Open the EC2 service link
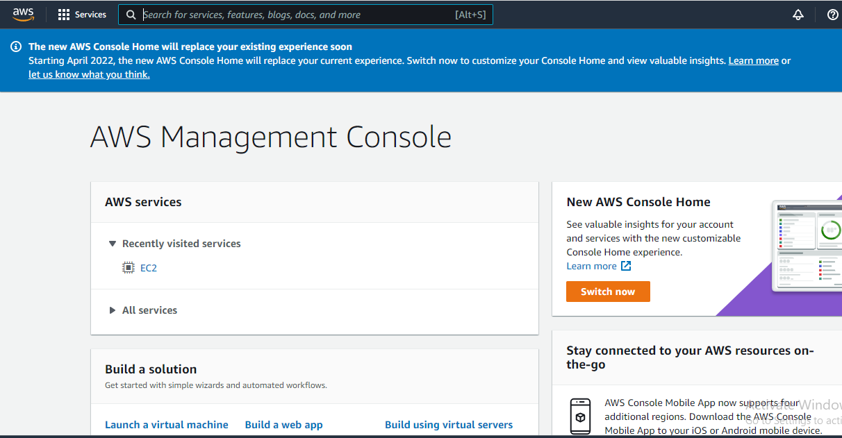This screenshot has height=438, width=842. (149, 267)
